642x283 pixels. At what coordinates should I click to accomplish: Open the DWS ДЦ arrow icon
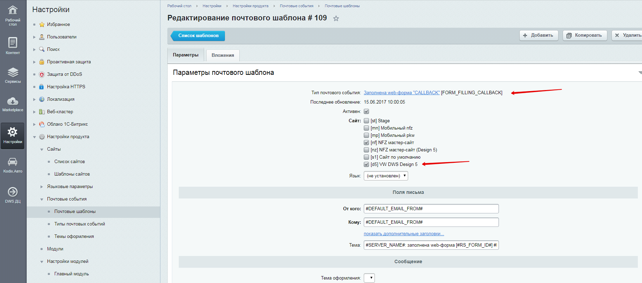[13, 192]
